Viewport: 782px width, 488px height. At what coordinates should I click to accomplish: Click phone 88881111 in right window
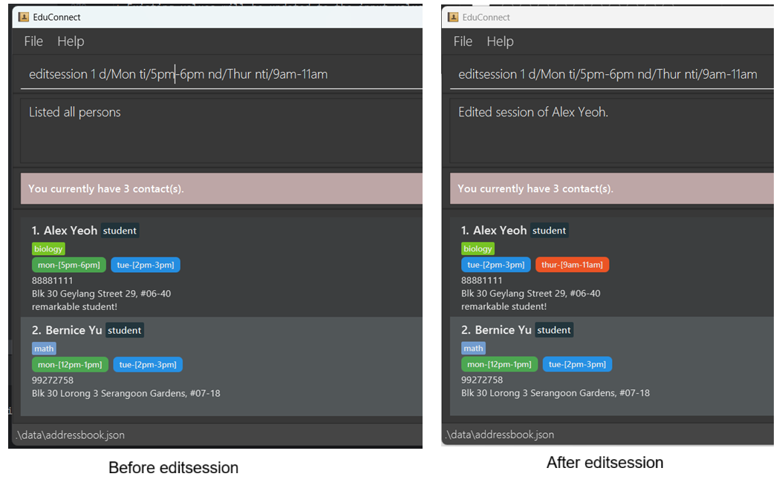click(482, 281)
